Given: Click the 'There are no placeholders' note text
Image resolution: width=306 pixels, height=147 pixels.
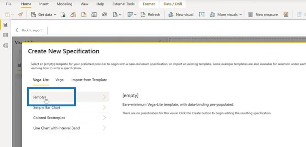Looking at the screenshot, I should pos(197,113).
